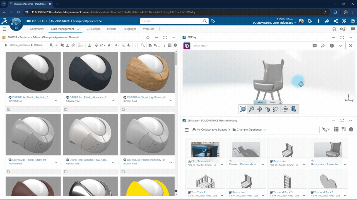Tick the checkbox under DSPBR24x_Wood_LightBrown_01
The image size is (357, 200).
pyautogui.click(x=123, y=109)
